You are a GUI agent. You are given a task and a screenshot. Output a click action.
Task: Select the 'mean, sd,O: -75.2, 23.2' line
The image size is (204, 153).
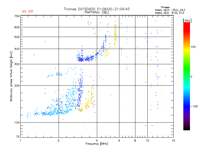pyautogui.click(x=170, y=10)
